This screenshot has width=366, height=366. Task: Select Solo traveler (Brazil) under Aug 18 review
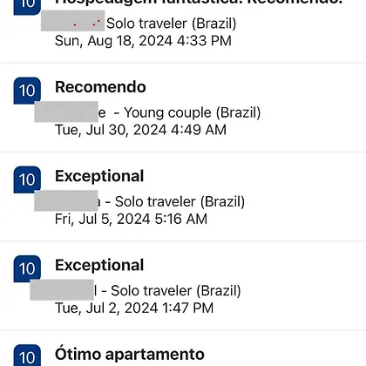pyautogui.click(x=172, y=24)
